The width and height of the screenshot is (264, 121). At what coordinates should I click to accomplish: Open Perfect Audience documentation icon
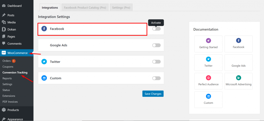coord(208,78)
